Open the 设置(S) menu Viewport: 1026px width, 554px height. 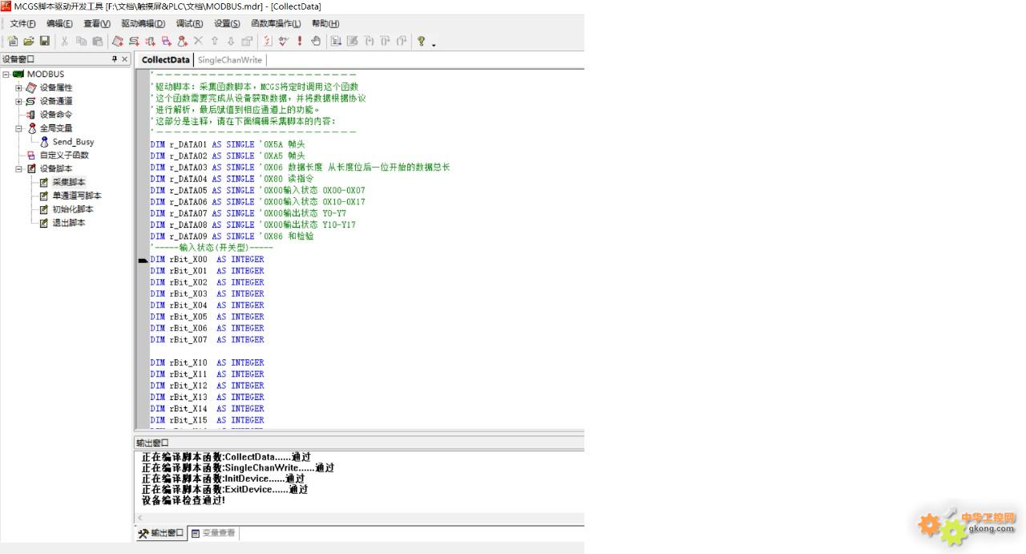click(x=227, y=24)
